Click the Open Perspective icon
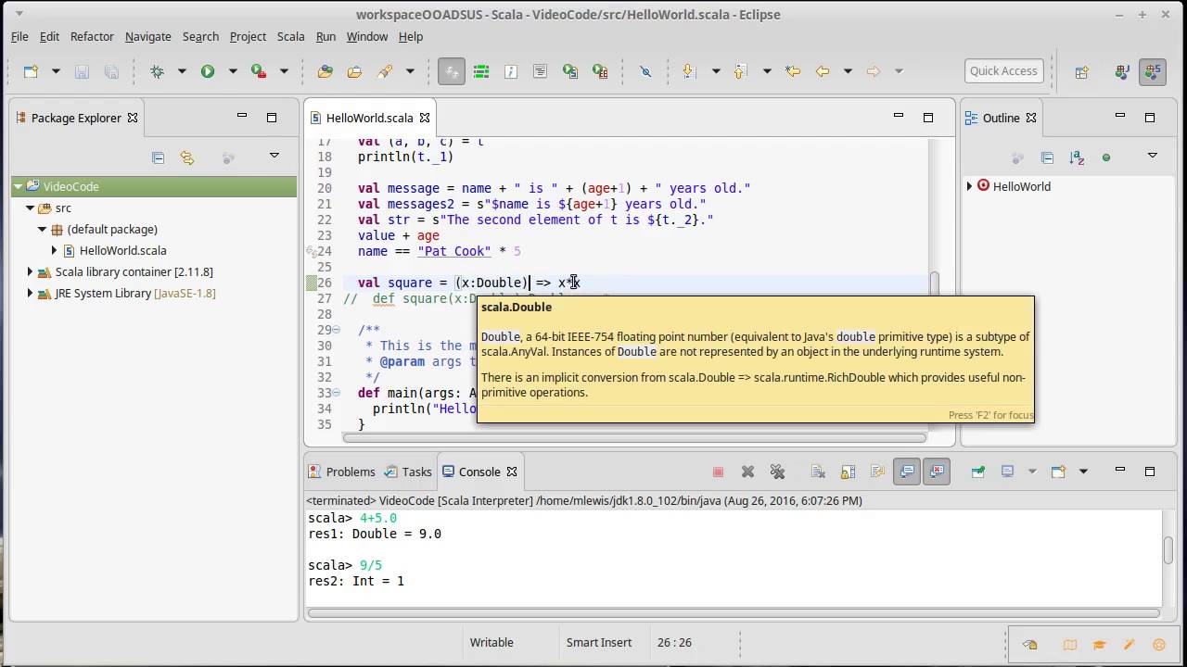This screenshot has height=667, width=1187. coord(1081,71)
